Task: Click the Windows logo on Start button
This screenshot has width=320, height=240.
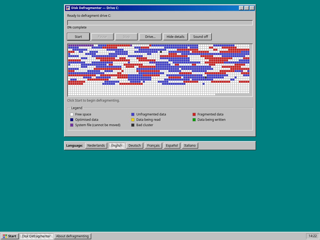Action: [5, 236]
